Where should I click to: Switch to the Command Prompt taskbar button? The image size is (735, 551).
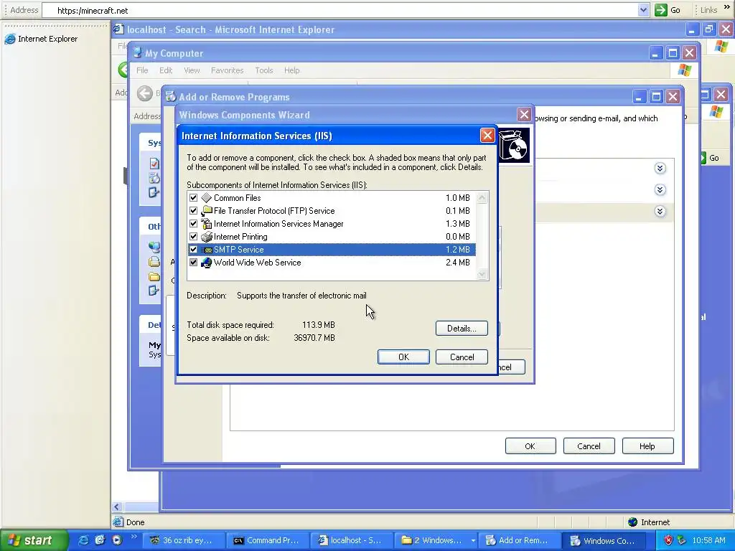pyautogui.click(x=267, y=540)
